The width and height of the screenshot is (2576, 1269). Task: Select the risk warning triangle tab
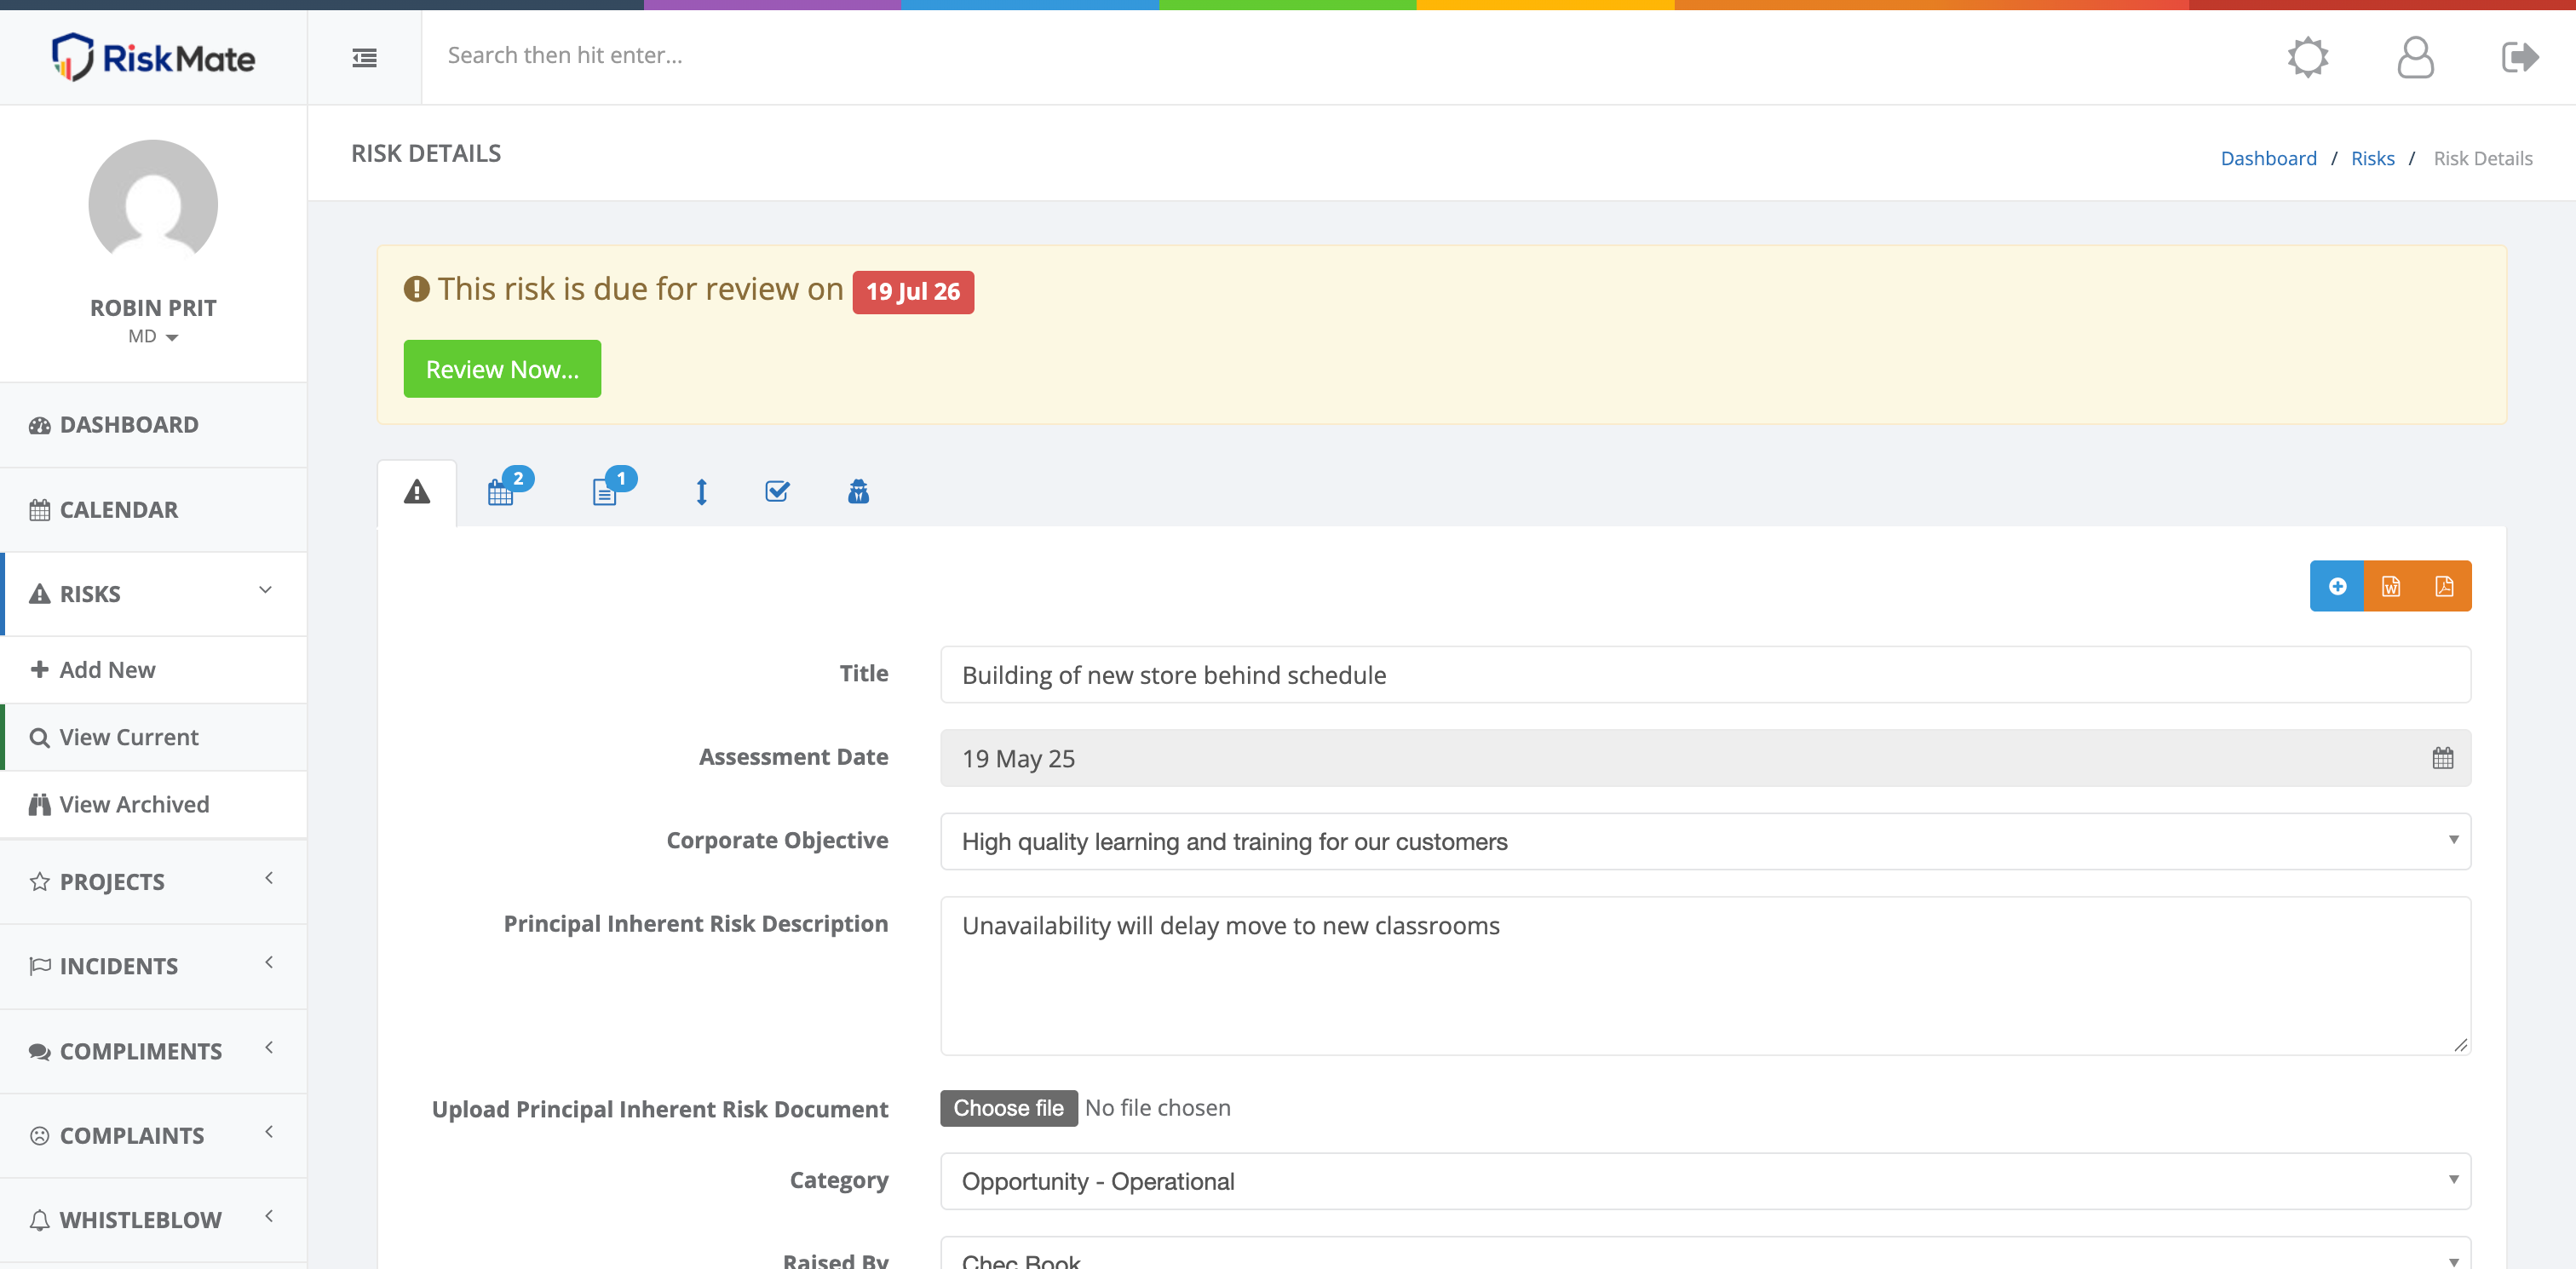click(x=417, y=492)
